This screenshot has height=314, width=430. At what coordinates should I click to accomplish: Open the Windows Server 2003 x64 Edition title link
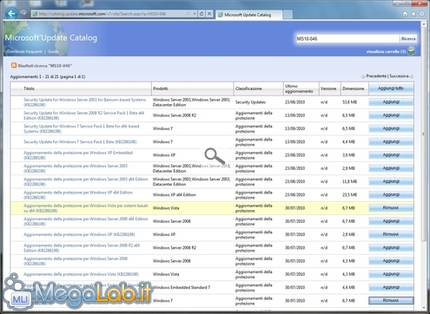tap(86, 181)
